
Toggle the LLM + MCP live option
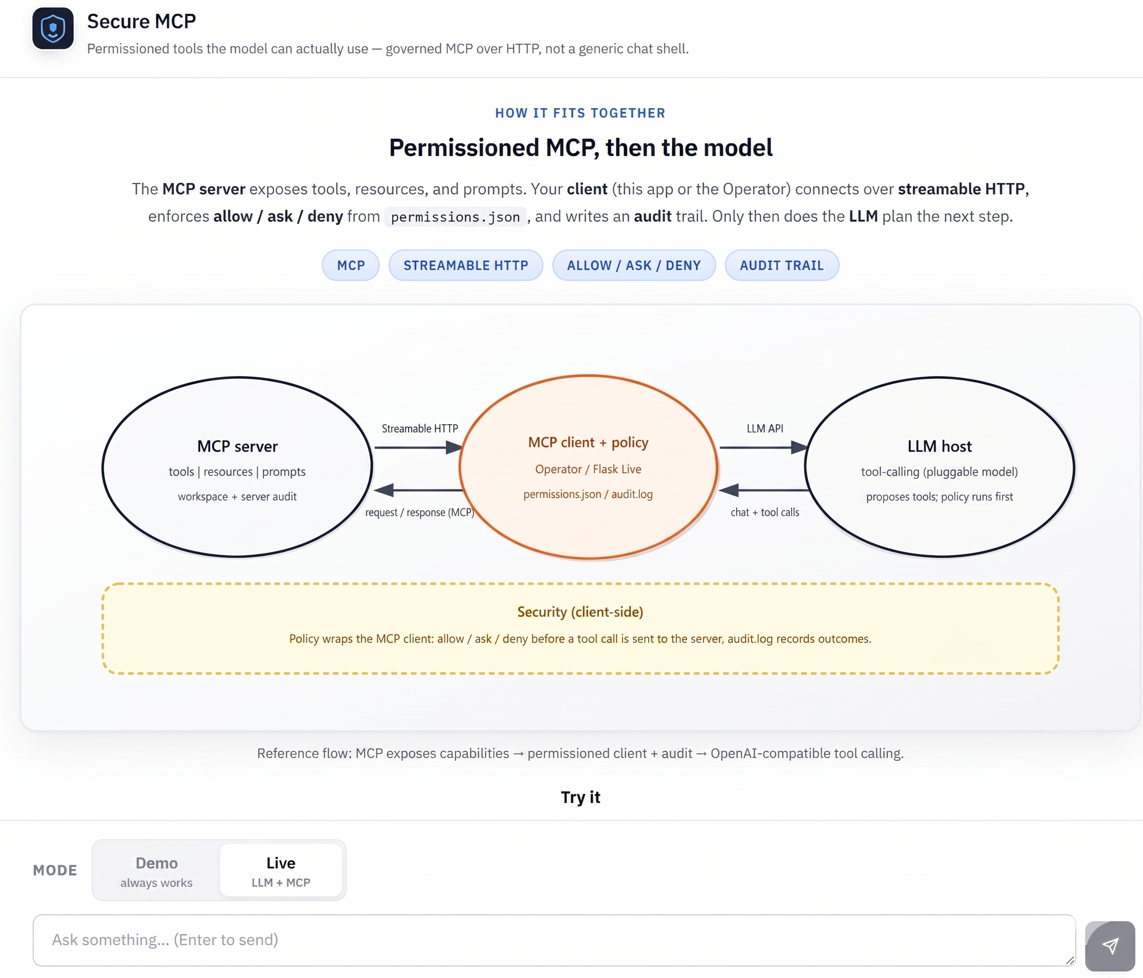pyautogui.click(x=281, y=882)
